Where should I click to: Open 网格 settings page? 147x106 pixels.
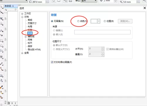pyautogui.click(x=30, y=40)
